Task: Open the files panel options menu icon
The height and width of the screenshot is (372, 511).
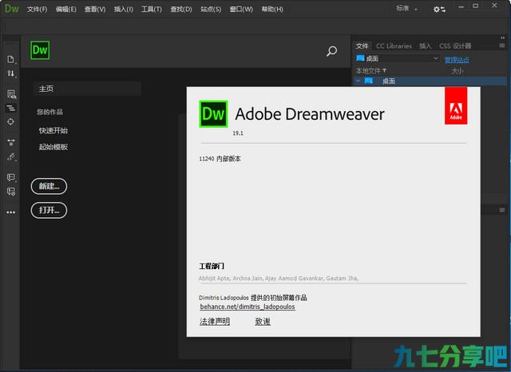Action: 502,46
